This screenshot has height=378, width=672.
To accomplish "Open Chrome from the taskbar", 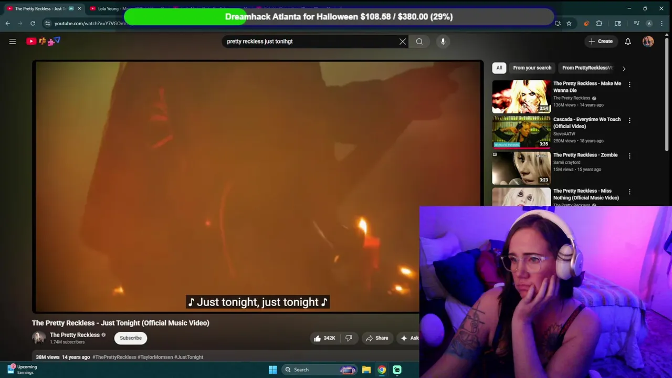I will [382, 370].
